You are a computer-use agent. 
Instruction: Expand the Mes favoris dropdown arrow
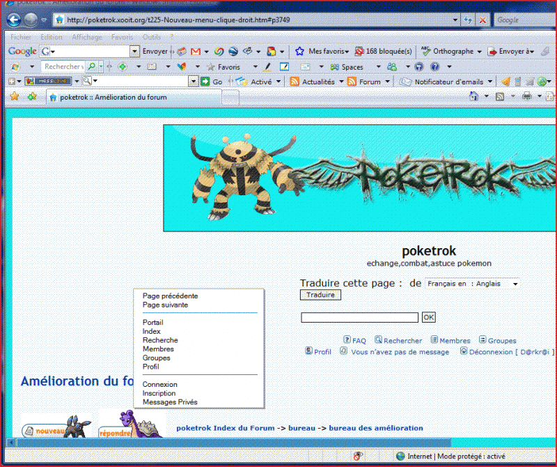347,52
